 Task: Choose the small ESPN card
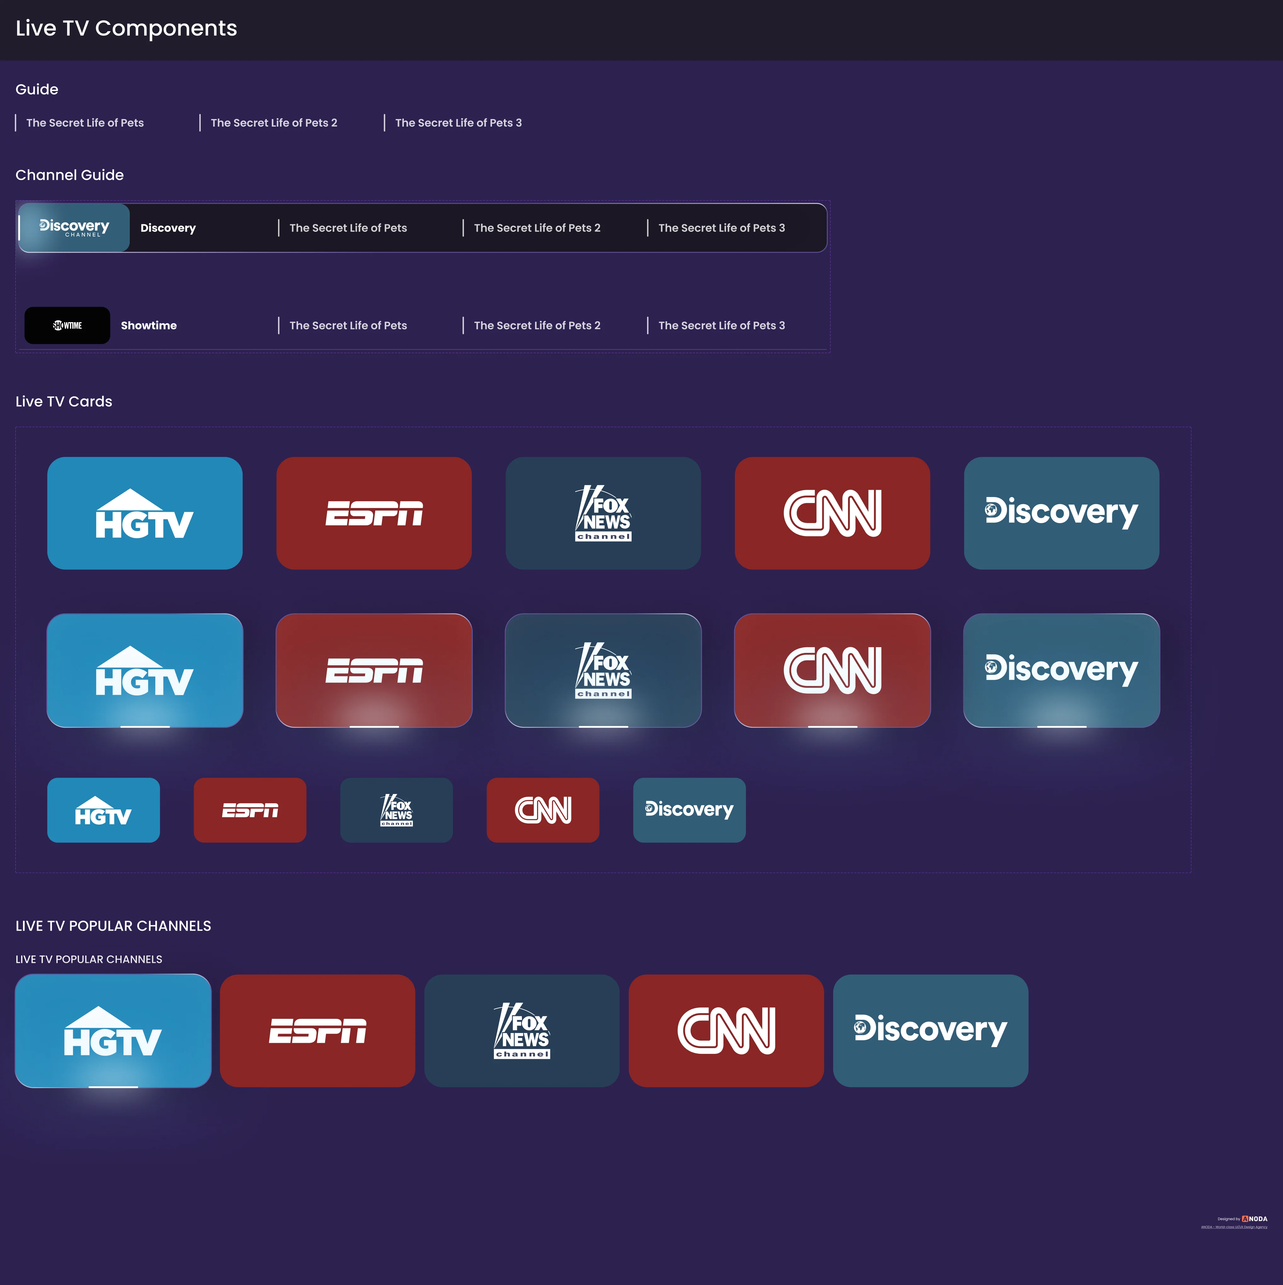pos(250,810)
